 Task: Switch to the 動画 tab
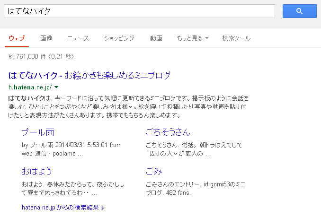(x=156, y=38)
